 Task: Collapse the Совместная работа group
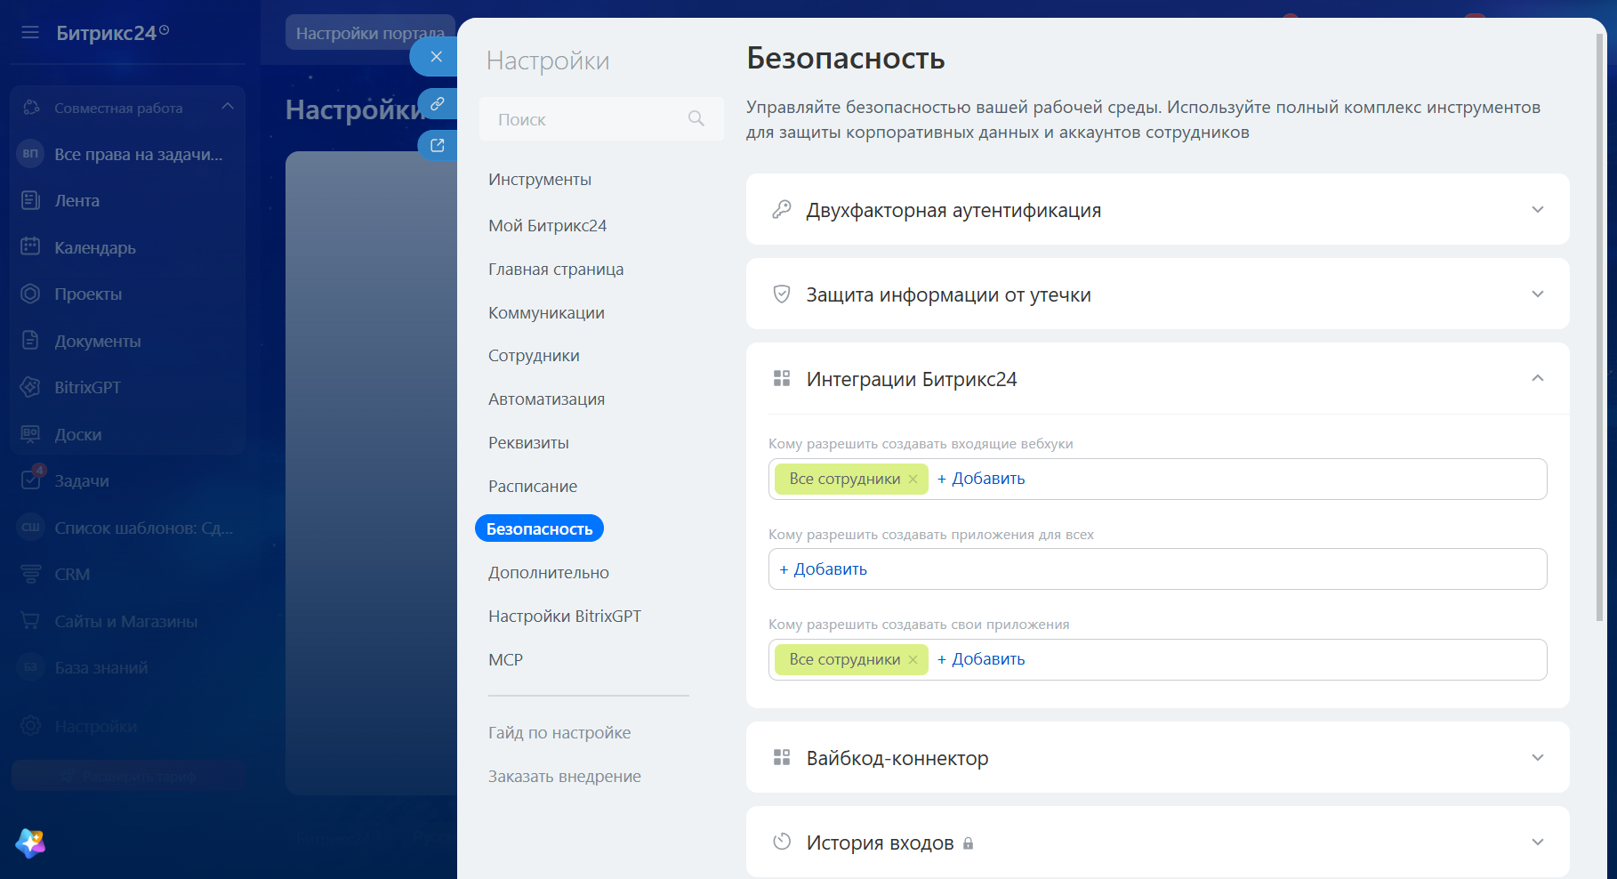pyautogui.click(x=228, y=107)
